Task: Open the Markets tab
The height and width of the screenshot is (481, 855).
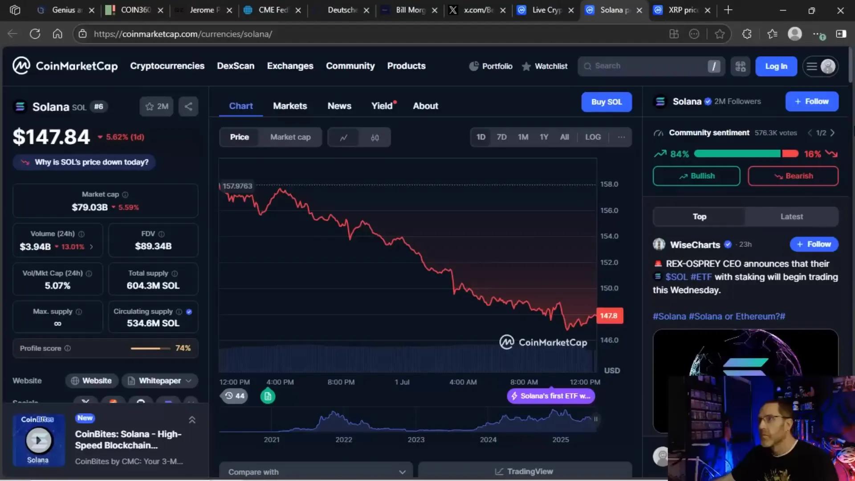Action: tap(290, 106)
